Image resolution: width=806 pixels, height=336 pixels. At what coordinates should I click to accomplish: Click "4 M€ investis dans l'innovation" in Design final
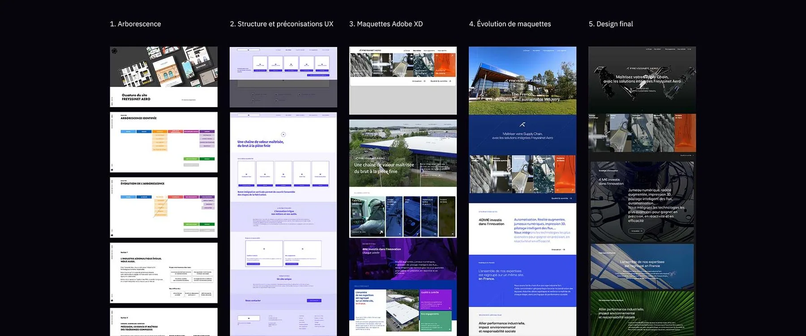coord(611,181)
